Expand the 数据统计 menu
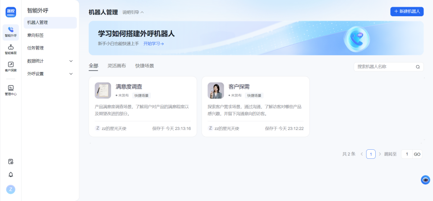The height and width of the screenshot is (201, 433). (50, 61)
